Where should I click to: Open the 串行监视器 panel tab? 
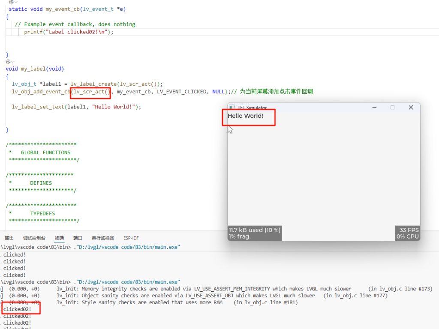pos(103,238)
